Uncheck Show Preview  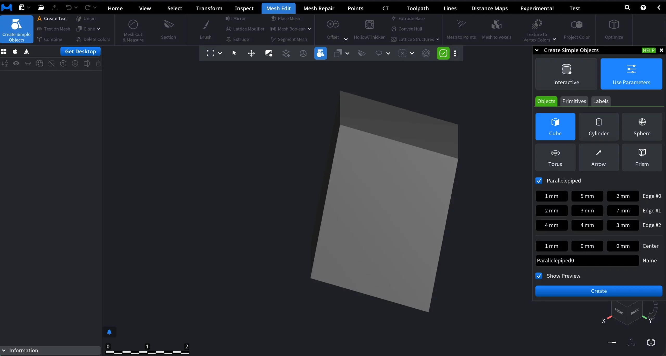click(539, 276)
